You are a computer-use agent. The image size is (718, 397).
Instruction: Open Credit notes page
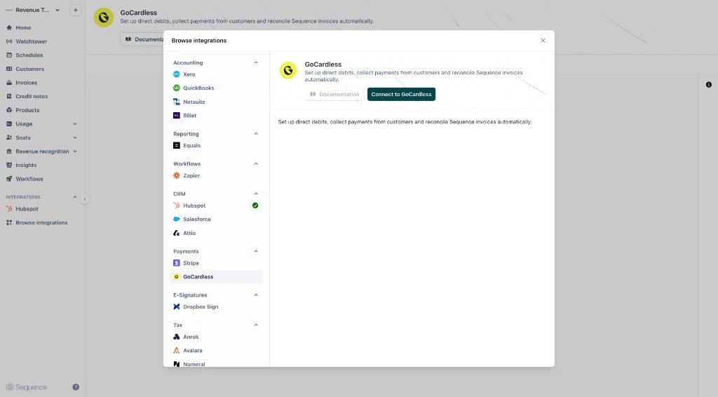point(32,97)
